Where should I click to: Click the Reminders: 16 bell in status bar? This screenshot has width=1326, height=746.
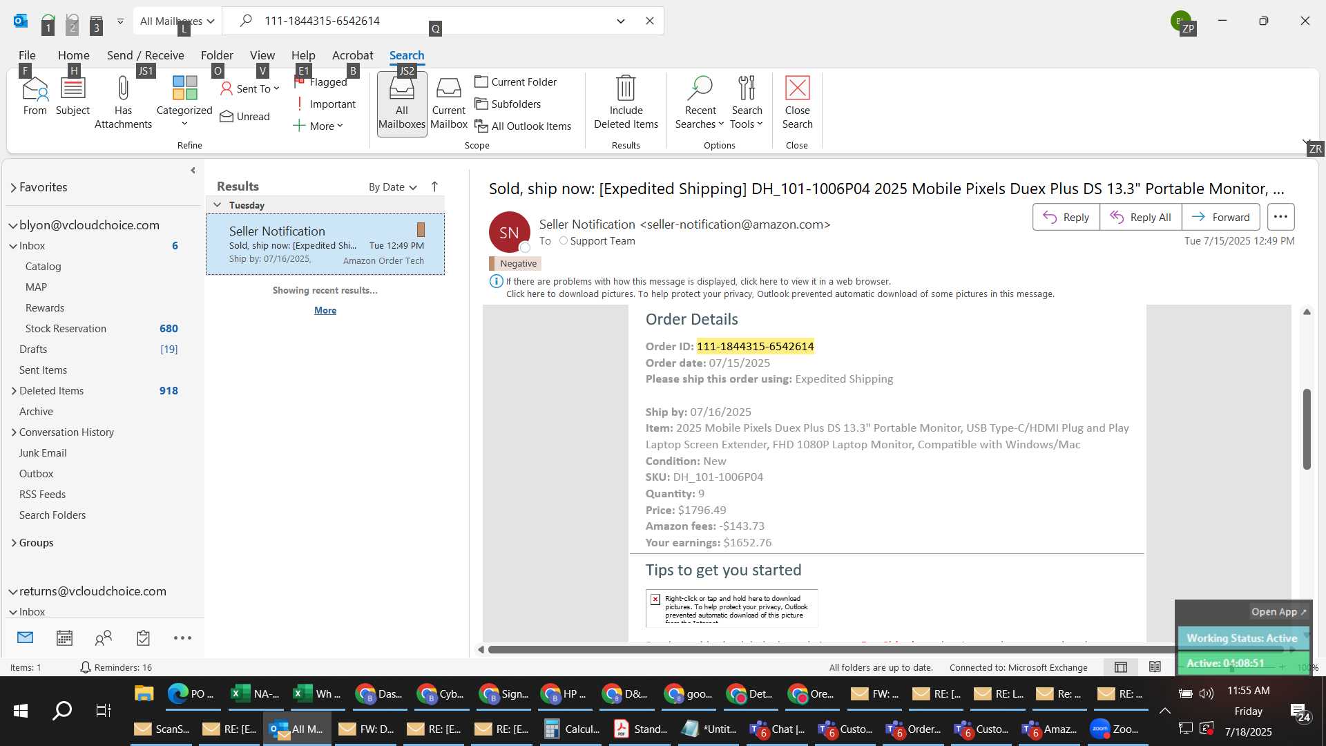coord(115,667)
